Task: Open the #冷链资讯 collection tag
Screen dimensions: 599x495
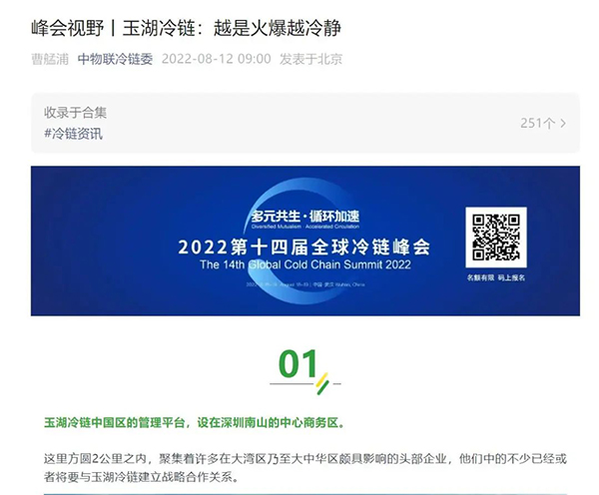Action: tap(73, 134)
